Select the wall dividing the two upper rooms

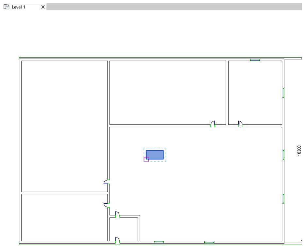[226, 92]
